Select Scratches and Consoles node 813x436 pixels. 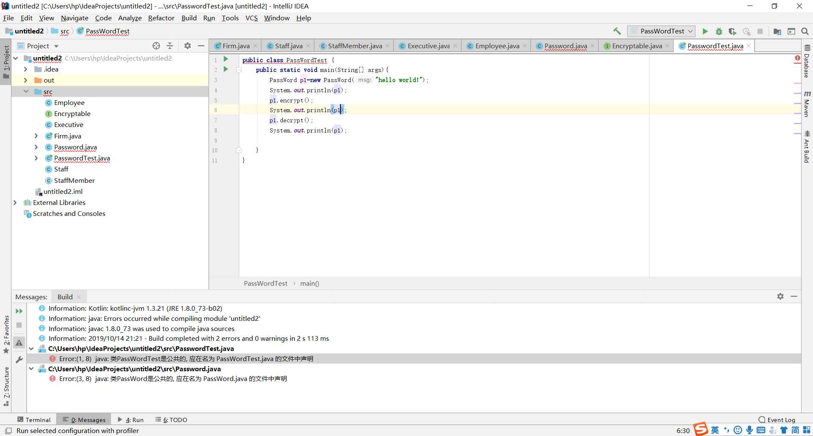click(x=69, y=213)
